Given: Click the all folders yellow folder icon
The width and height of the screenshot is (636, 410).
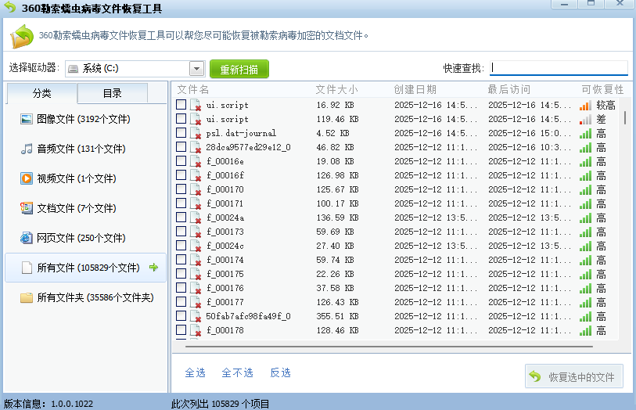Looking at the screenshot, I should [27, 297].
